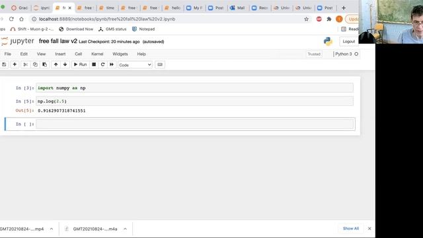Restart kernel and run all cells icon
Screen dimensions: 423x238
click(112, 65)
